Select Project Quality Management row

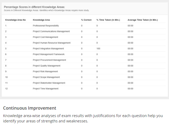(x=47, y=66)
